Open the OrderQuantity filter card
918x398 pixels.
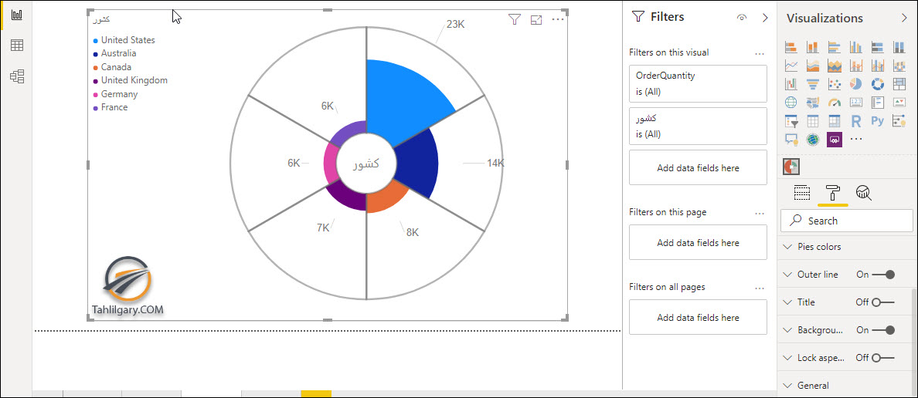point(698,83)
